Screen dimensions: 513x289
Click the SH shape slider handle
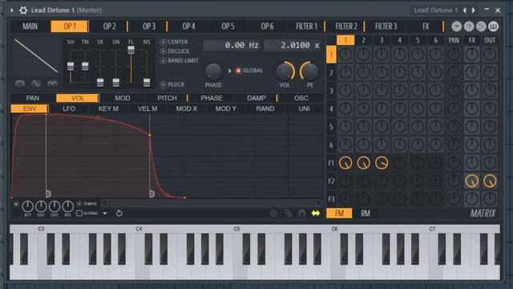click(x=71, y=66)
